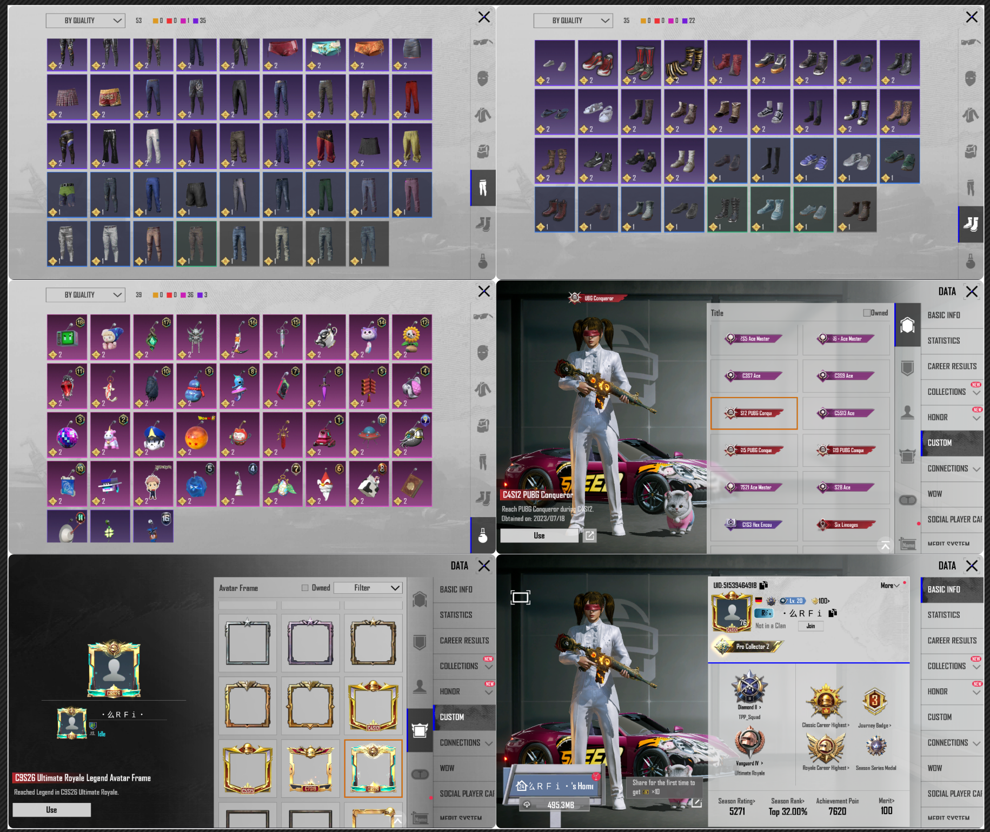990x832 pixels.
Task: Select the disco ball ornament in ornaments inventory
Action: pos(67,435)
